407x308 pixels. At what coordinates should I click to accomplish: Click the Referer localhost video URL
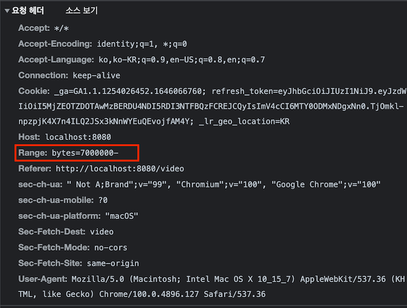(x=120, y=169)
